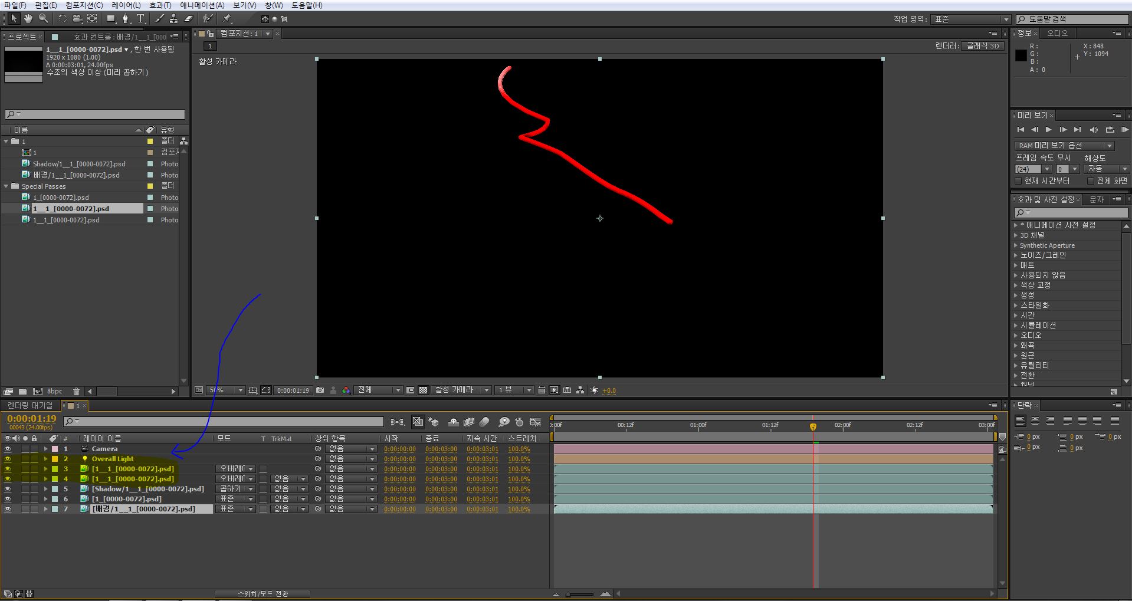
Task: Select the Puppet Pin tool
Action: (227, 19)
